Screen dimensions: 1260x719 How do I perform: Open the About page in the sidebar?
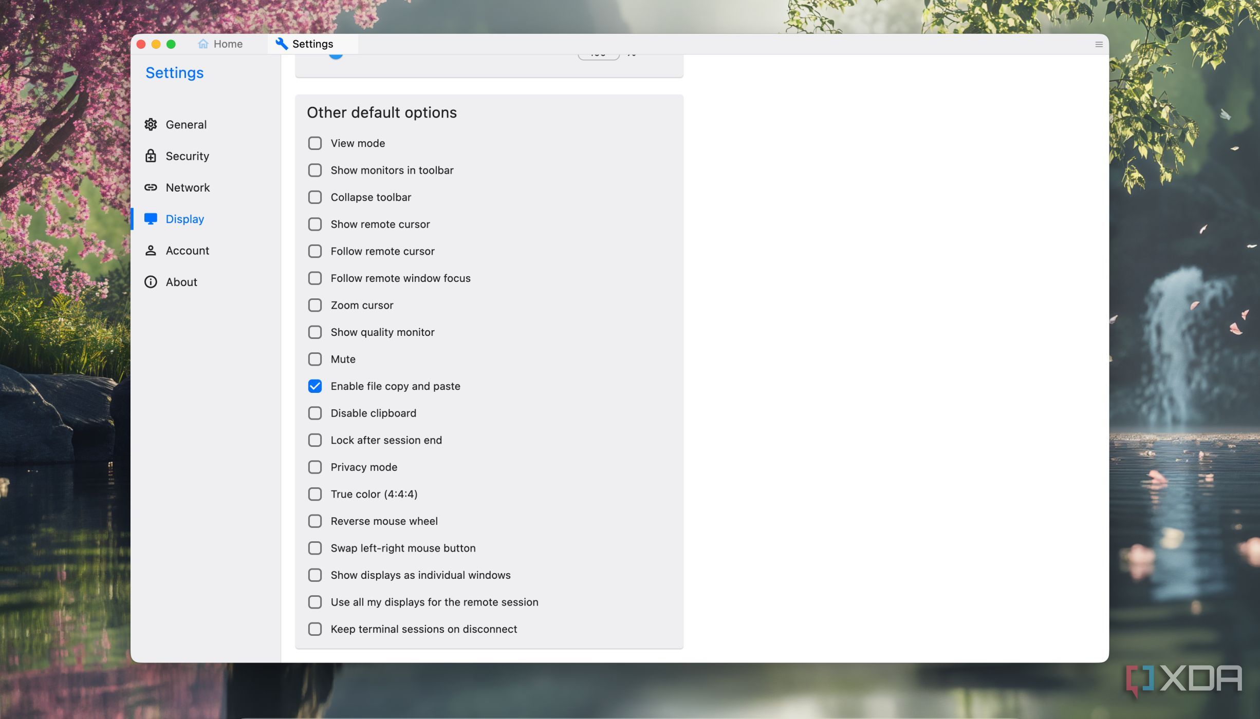click(x=171, y=282)
